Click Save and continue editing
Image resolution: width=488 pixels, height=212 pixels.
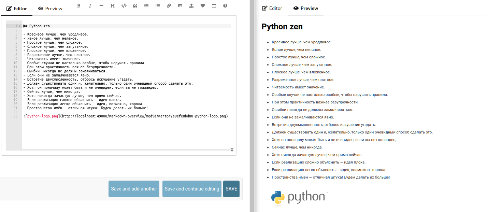pyautogui.click(x=192, y=189)
